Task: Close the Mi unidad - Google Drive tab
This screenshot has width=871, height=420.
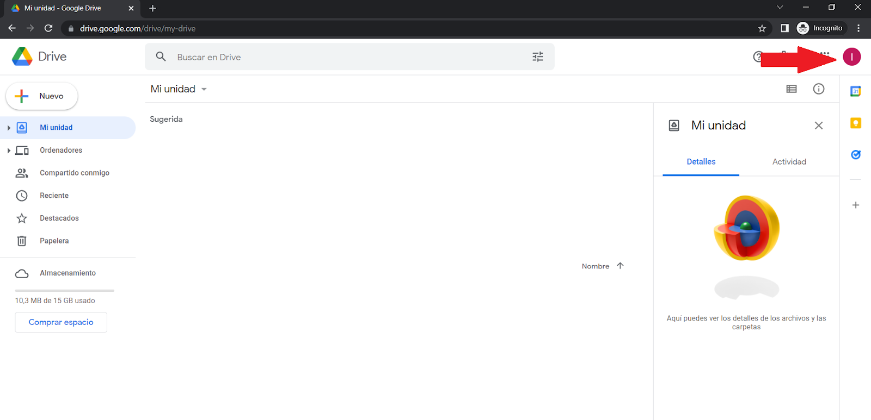Action: (131, 8)
